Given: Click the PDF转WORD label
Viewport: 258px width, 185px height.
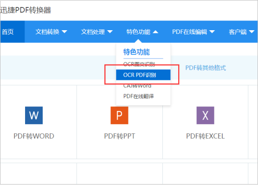Looking at the screenshot, I should point(34,136).
